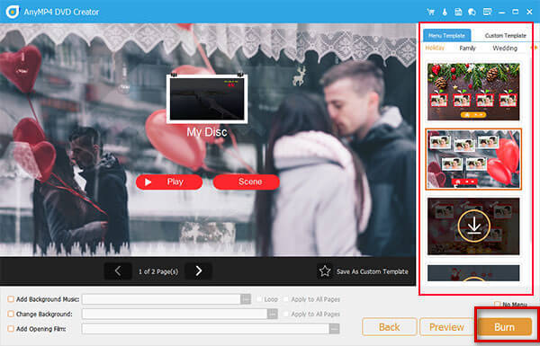Click the star icon for custom template

[325, 271]
